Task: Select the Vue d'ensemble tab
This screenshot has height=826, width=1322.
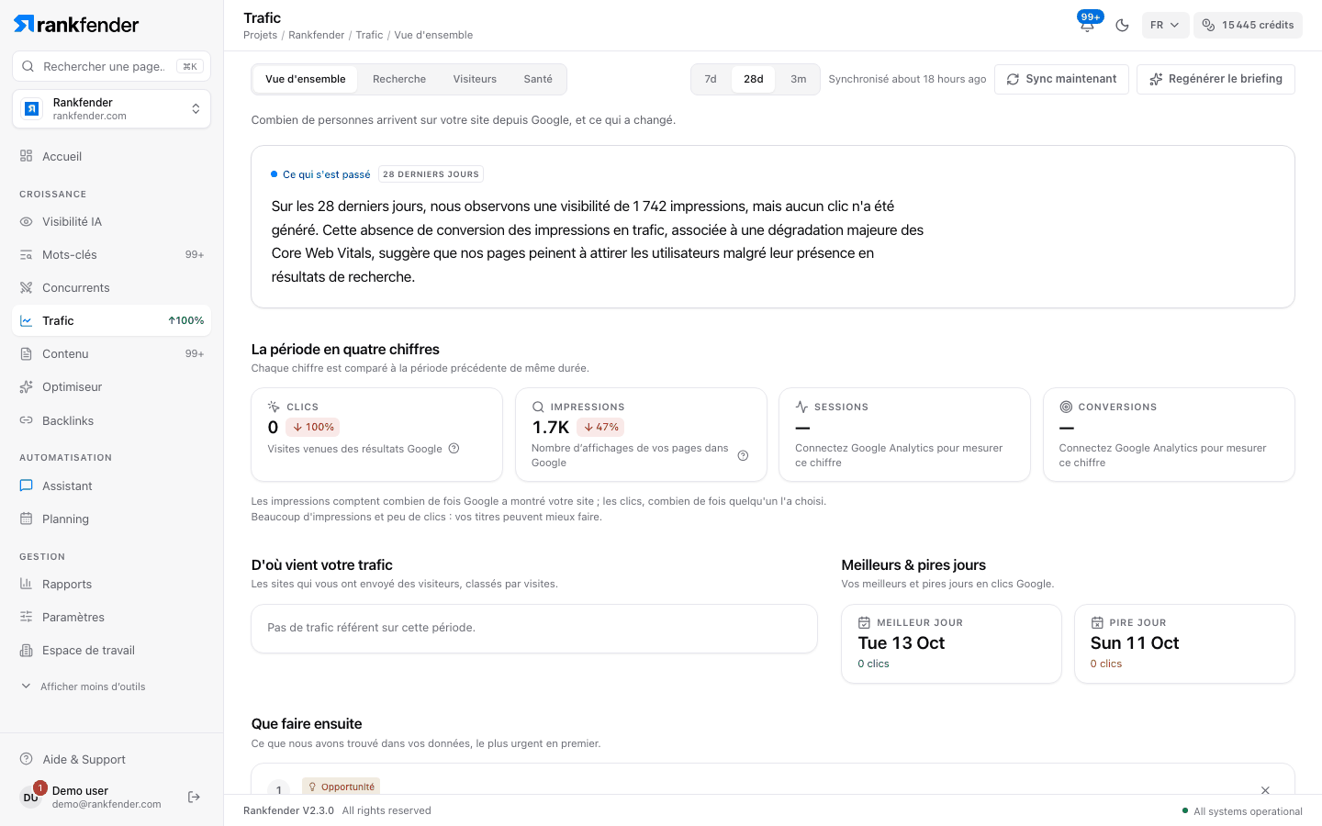Action: (306, 79)
